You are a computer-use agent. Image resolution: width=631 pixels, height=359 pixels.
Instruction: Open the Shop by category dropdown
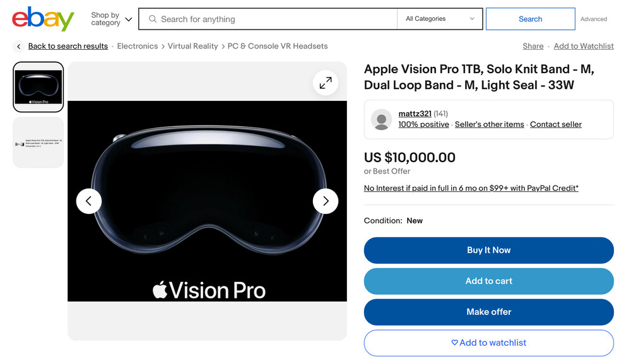tap(111, 19)
